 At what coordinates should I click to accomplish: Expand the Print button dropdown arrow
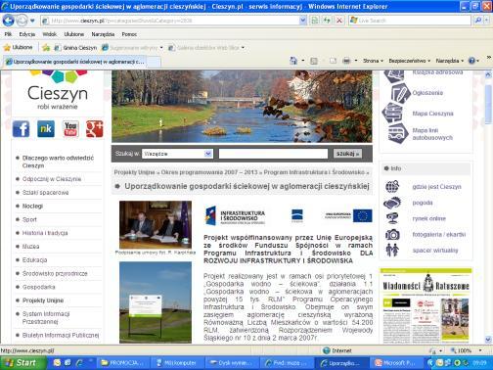[x=356, y=61]
